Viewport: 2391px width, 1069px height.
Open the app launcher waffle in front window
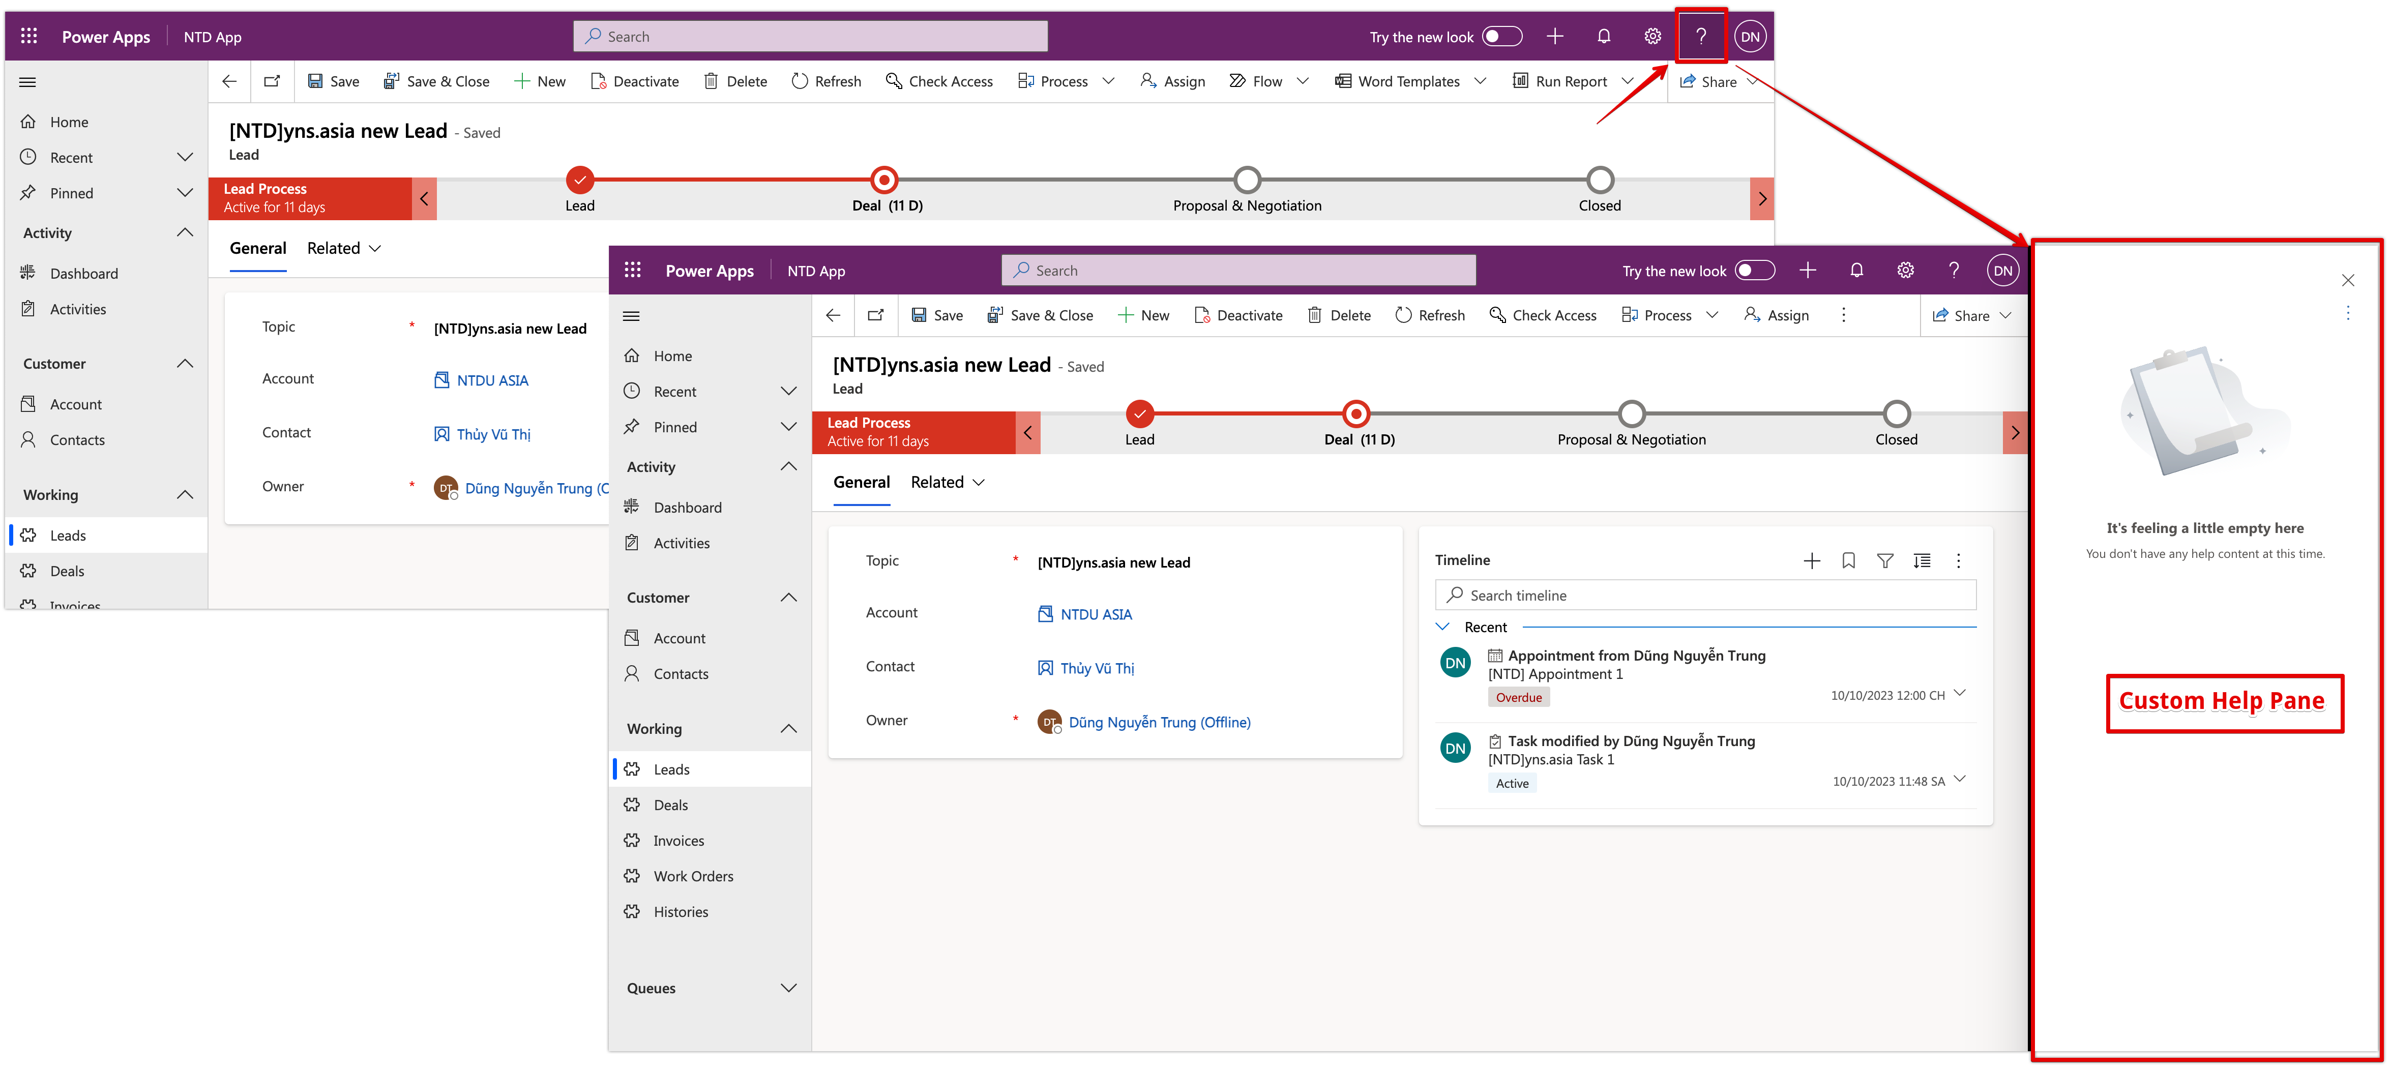pos(633,270)
